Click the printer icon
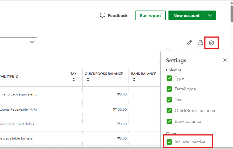Screen dimensions: 233x149 [200, 43]
